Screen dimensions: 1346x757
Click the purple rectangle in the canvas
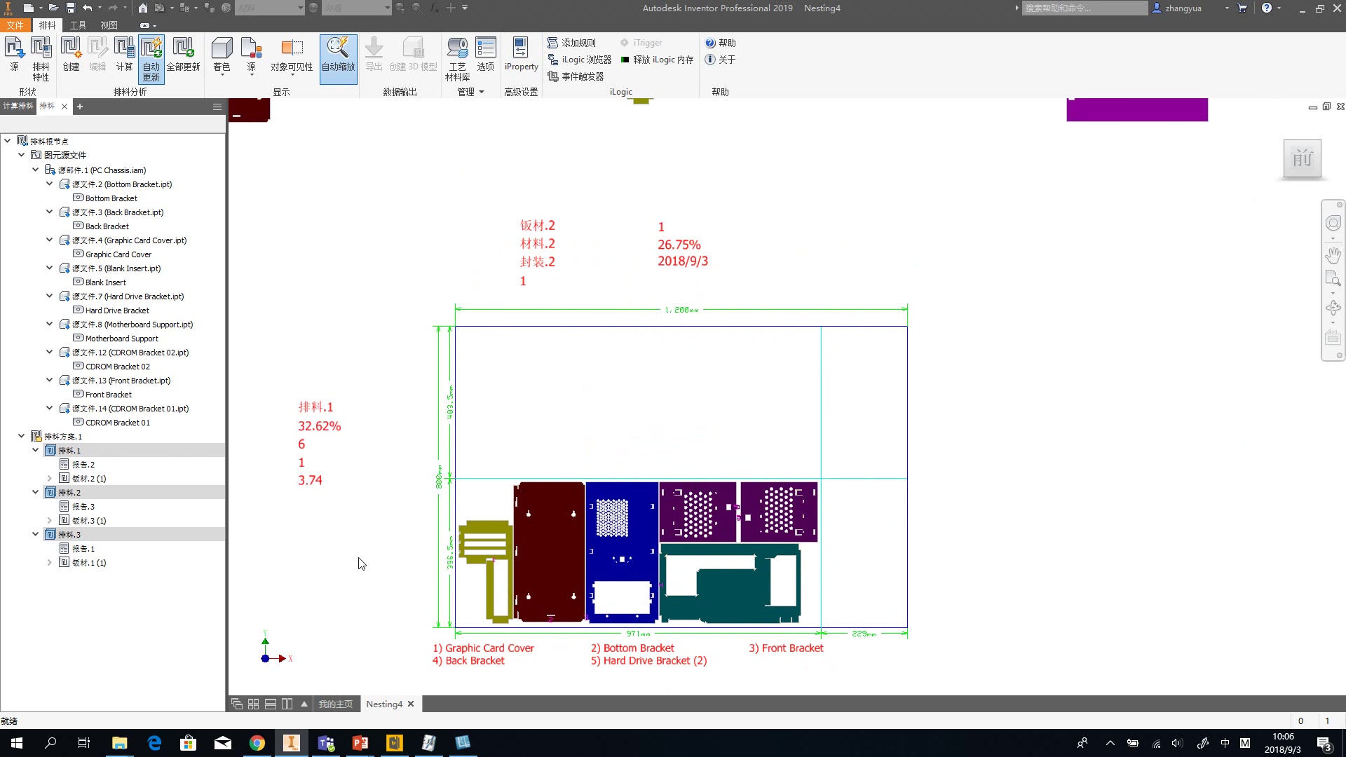pyautogui.click(x=1136, y=110)
